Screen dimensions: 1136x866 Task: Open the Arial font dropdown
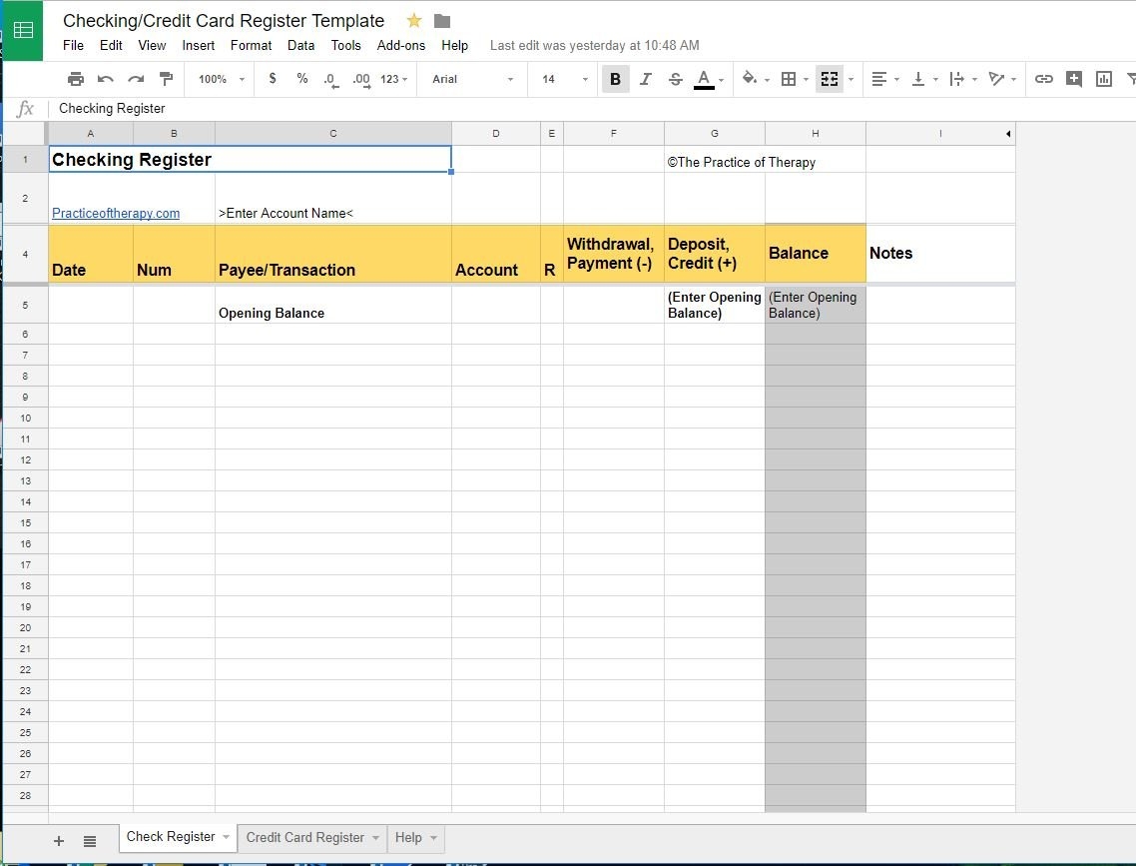(x=472, y=79)
